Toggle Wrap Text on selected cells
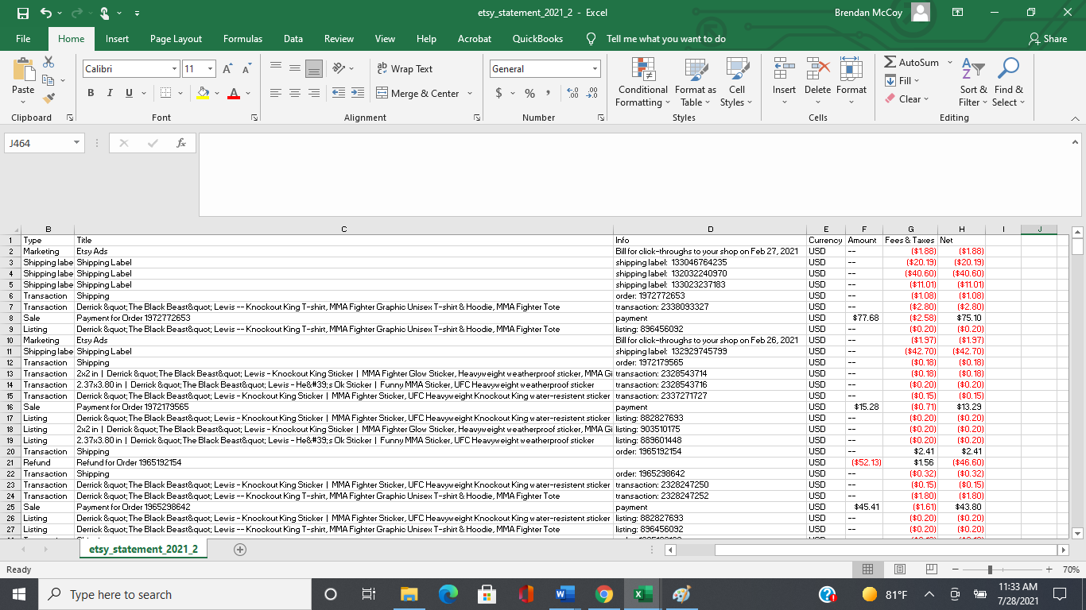This screenshot has height=610, width=1086. (x=405, y=69)
